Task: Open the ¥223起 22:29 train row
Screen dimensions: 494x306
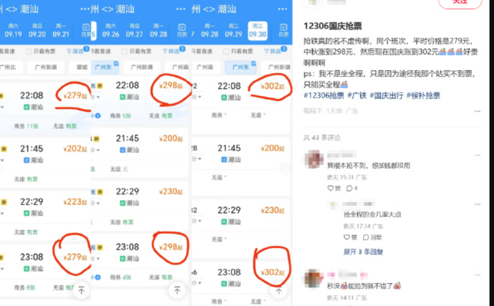Action: click(45, 215)
